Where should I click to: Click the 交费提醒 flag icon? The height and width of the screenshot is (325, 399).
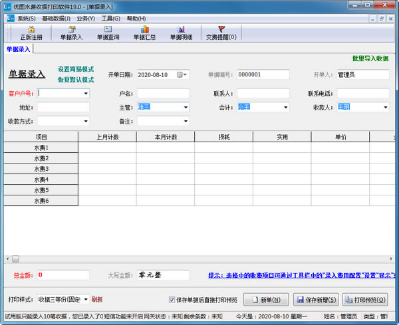(221, 33)
